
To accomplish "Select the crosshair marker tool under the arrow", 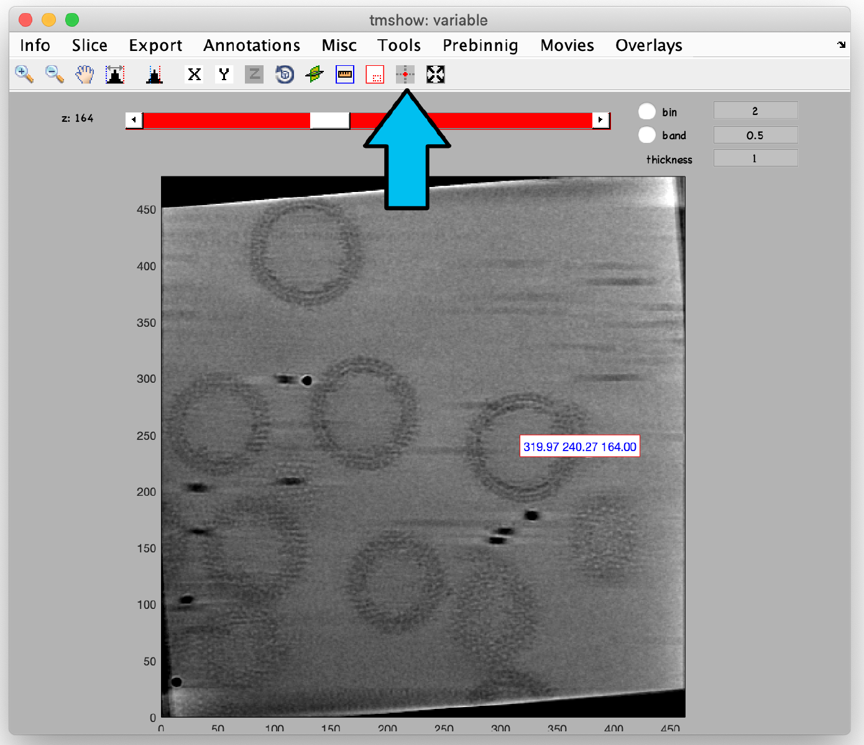I will 405,74.
